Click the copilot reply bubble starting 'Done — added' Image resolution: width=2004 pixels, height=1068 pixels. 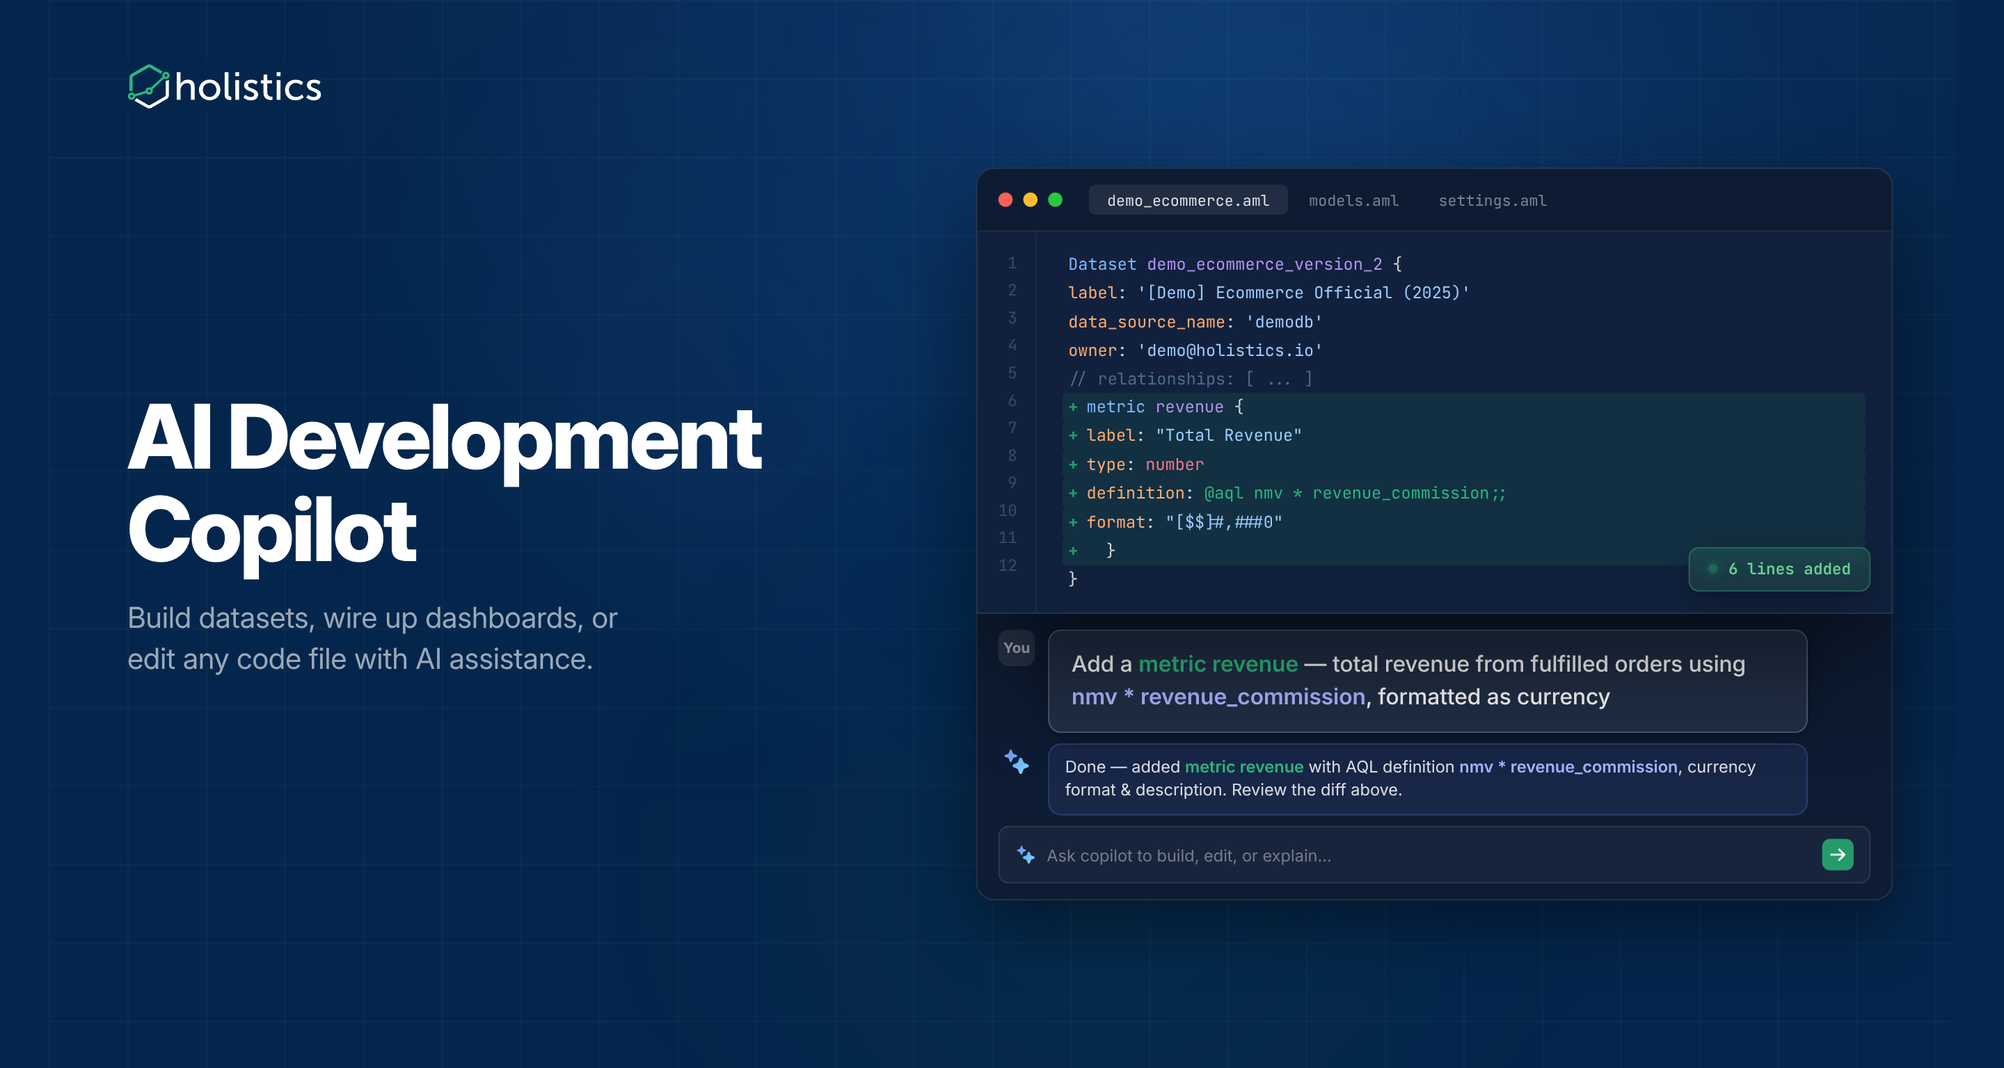[1426, 779]
